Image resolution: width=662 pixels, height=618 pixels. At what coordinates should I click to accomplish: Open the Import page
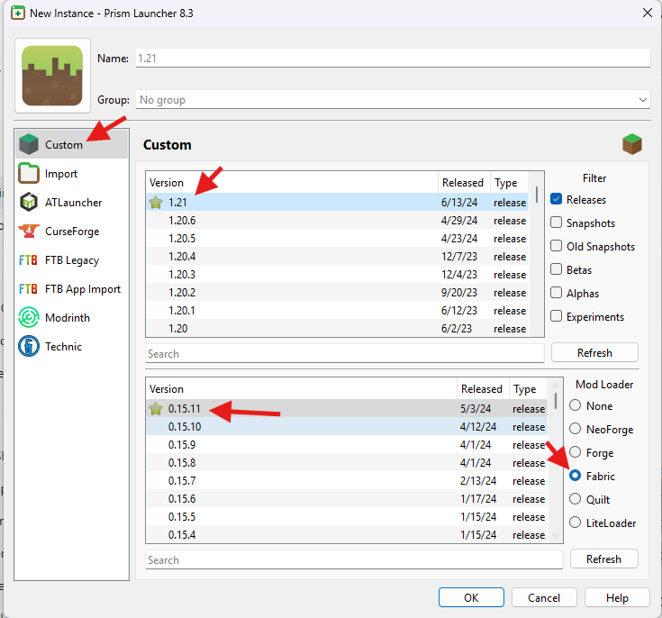[71, 174]
